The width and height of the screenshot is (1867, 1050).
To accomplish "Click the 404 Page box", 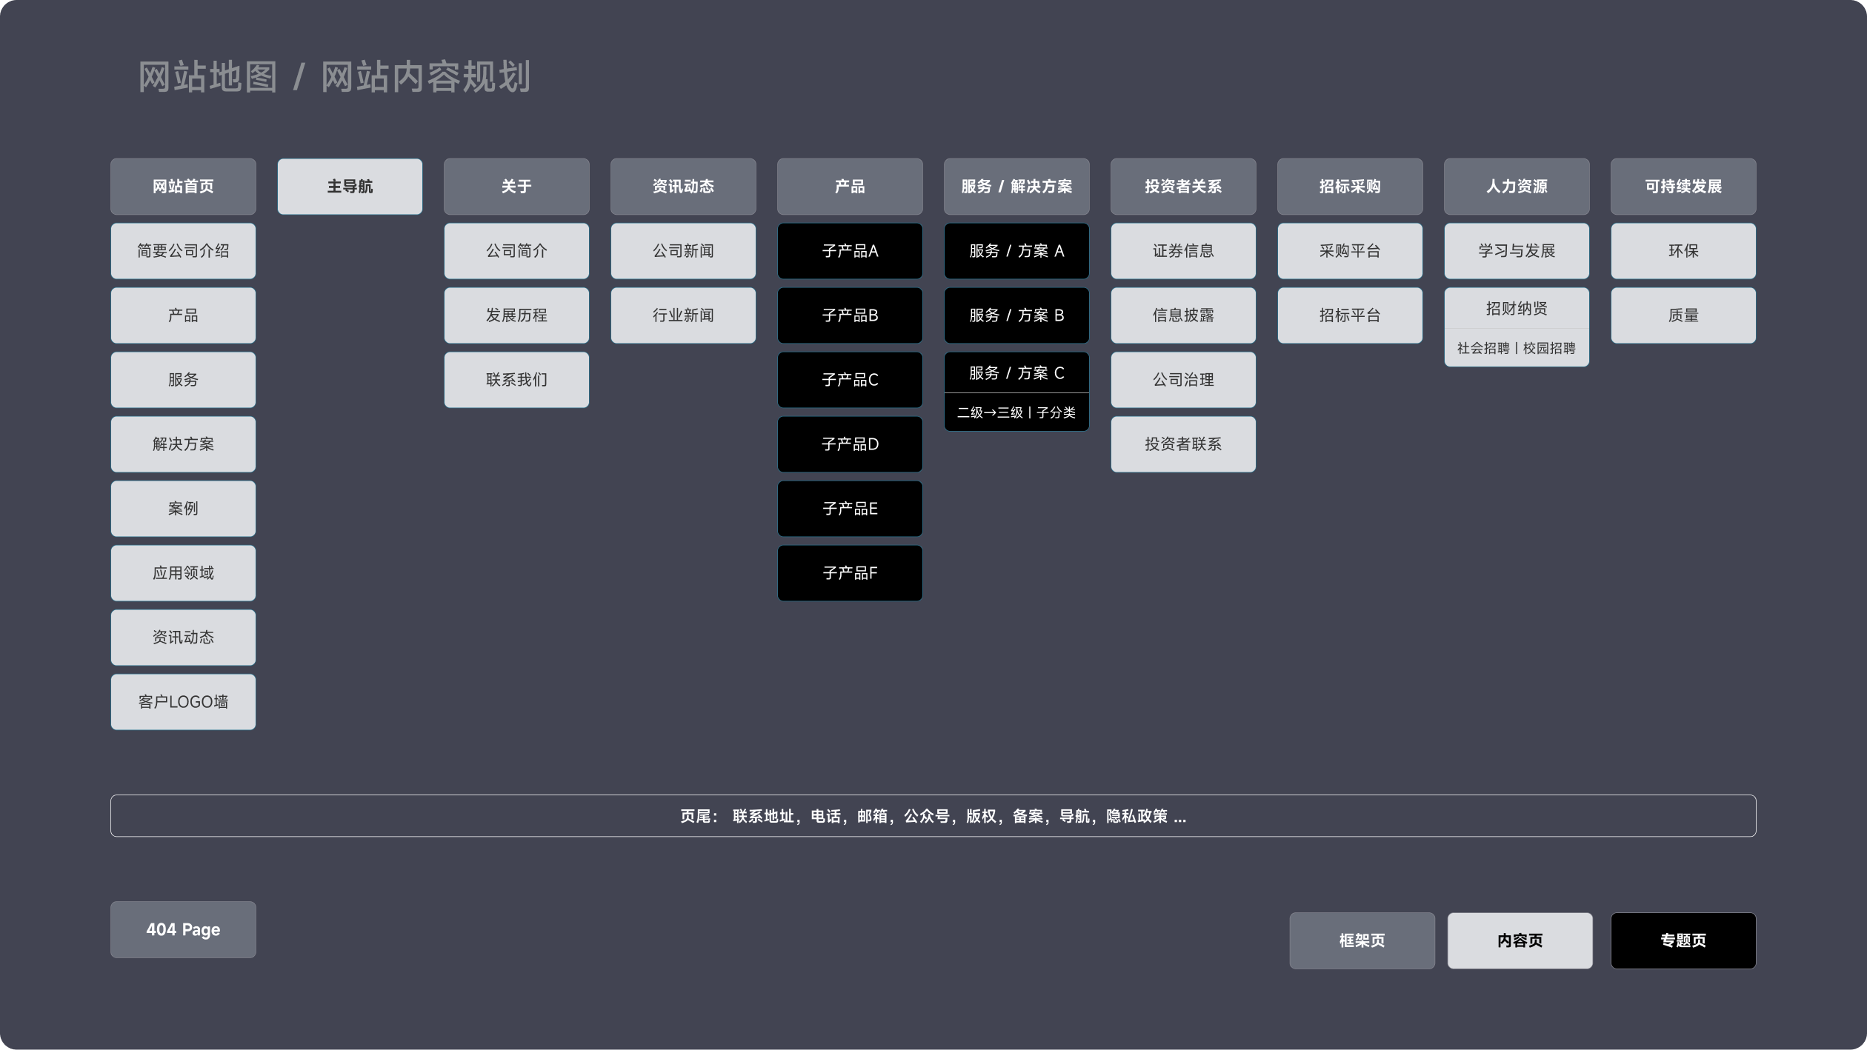I will pos(183,930).
